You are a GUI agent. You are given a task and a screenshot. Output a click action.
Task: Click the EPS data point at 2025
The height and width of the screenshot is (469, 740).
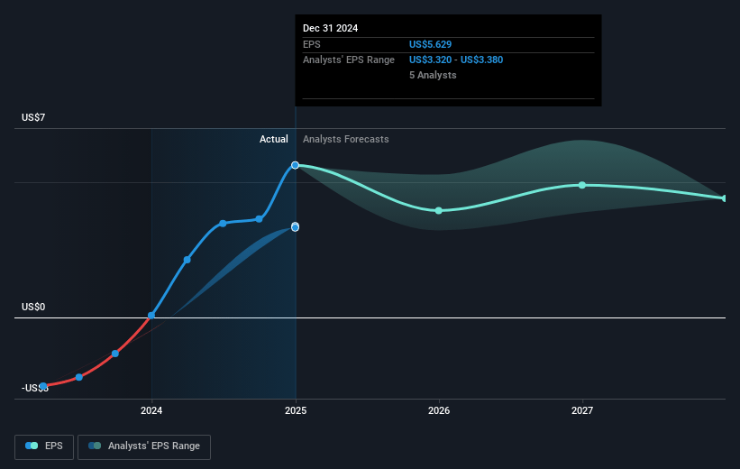point(295,165)
